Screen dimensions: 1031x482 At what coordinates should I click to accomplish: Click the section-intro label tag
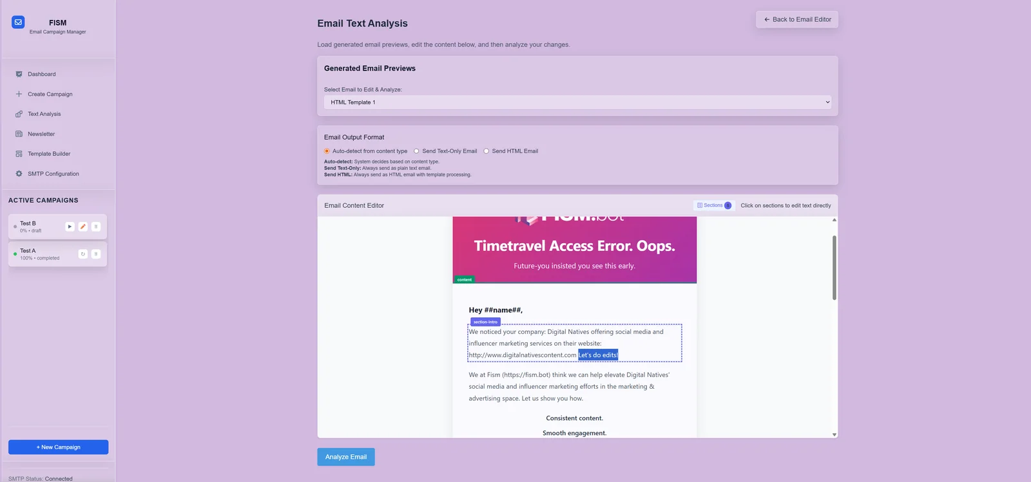click(485, 322)
